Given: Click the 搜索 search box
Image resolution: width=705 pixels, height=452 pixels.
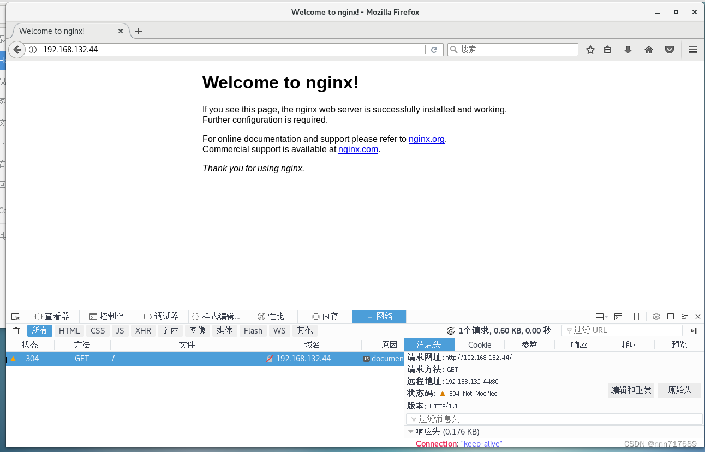Looking at the screenshot, I should tap(513, 50).
